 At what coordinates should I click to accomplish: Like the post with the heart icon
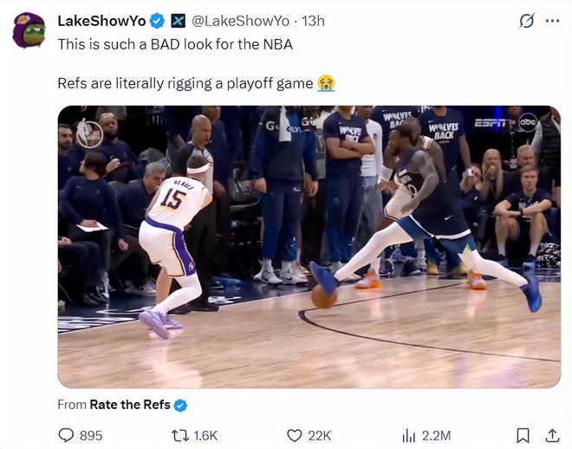pyautogui.click(x=294, y=435)
